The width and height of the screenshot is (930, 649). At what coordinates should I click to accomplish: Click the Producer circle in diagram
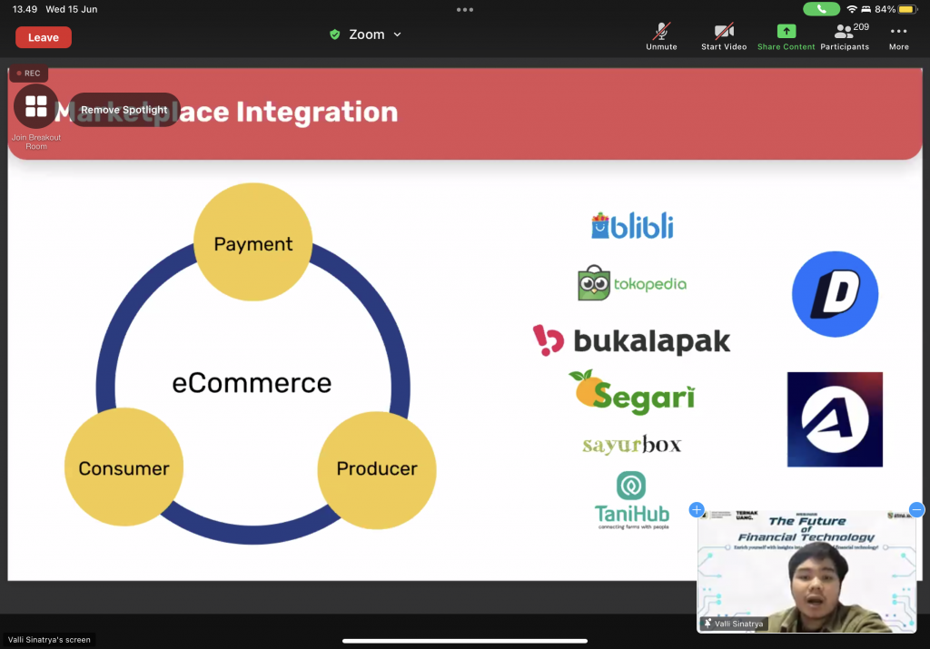click(x=377, y=469)
